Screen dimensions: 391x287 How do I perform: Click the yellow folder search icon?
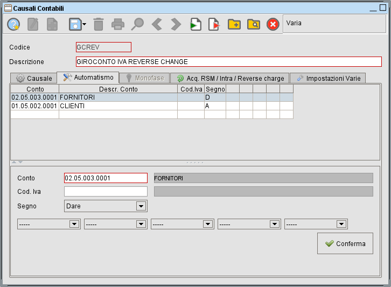click(254, 24)
